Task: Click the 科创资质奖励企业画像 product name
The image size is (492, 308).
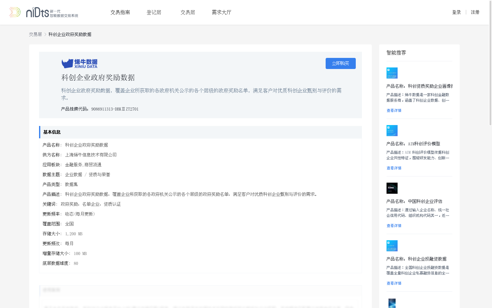Action: 419,86
